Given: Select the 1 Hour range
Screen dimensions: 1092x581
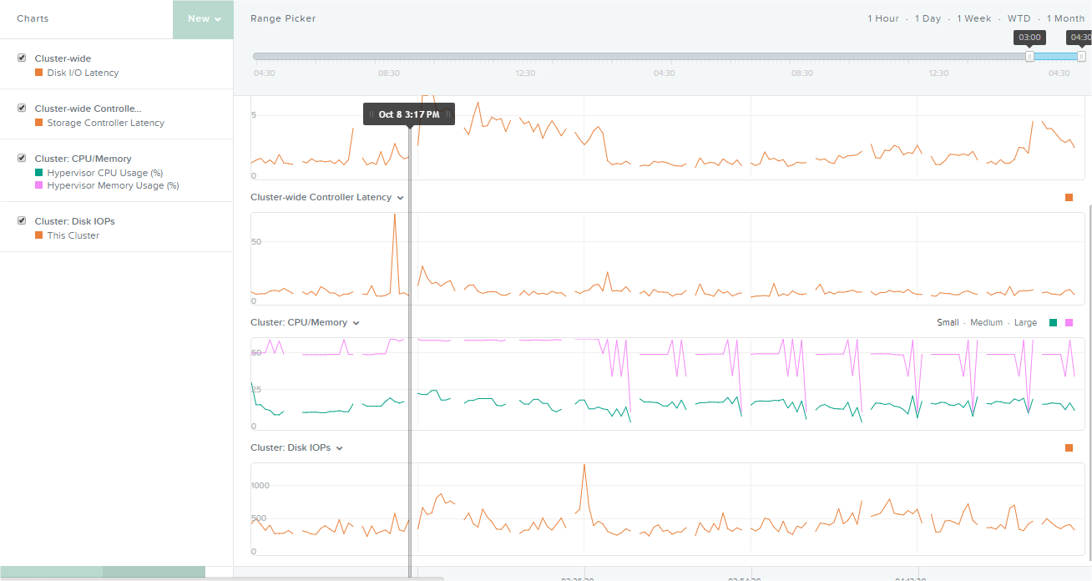Looking at the screenshot, I should coord(883,18).
